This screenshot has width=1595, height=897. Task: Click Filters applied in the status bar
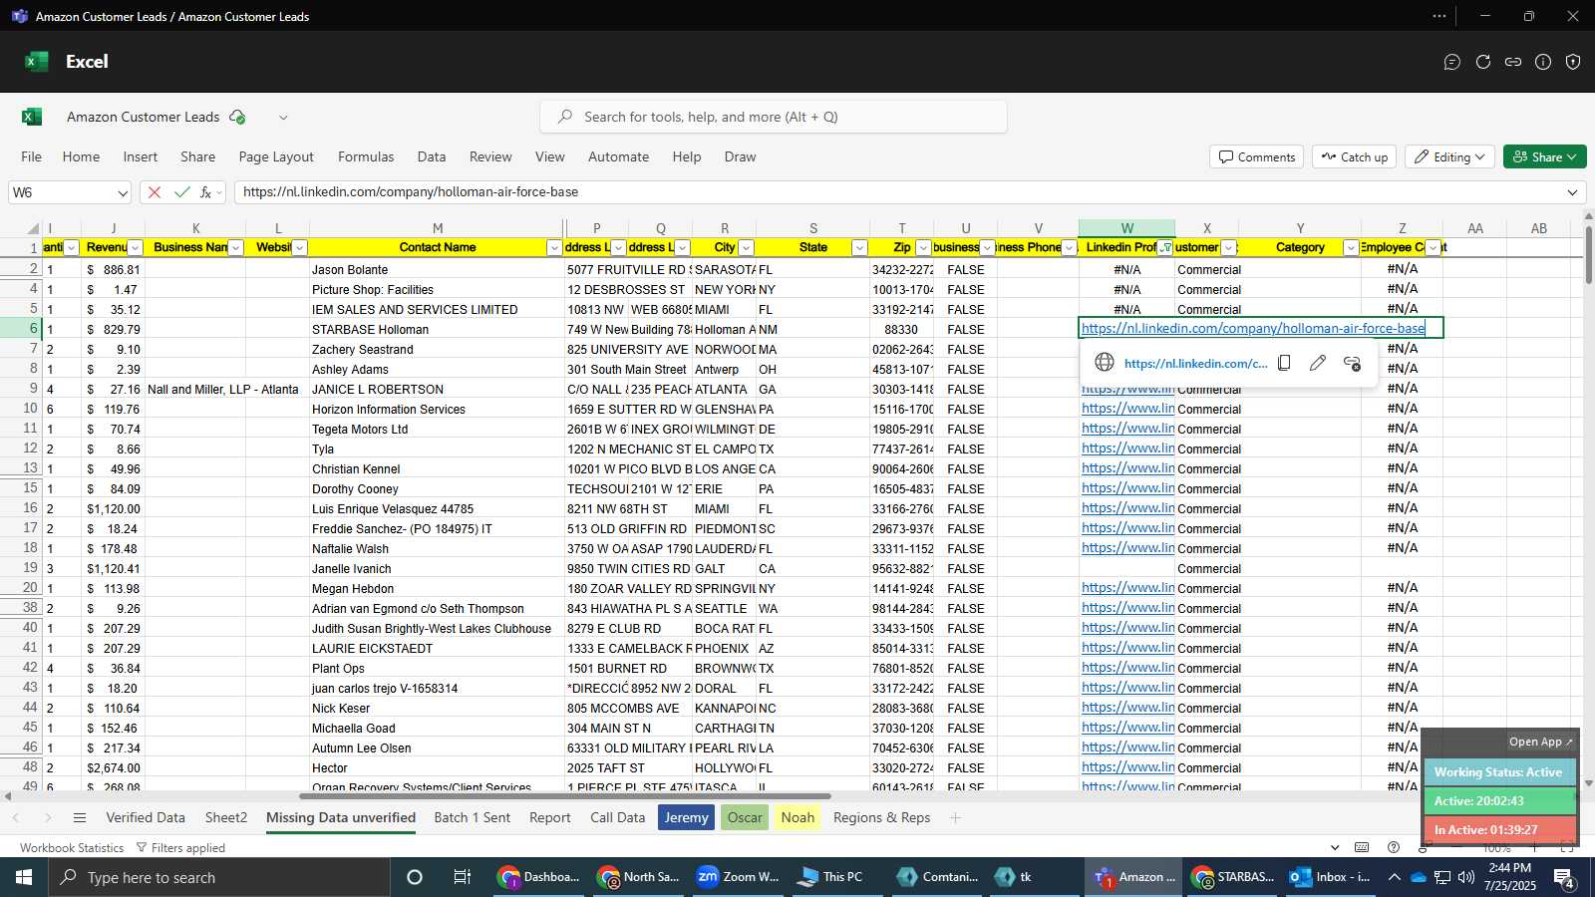[x=180, y=848]
